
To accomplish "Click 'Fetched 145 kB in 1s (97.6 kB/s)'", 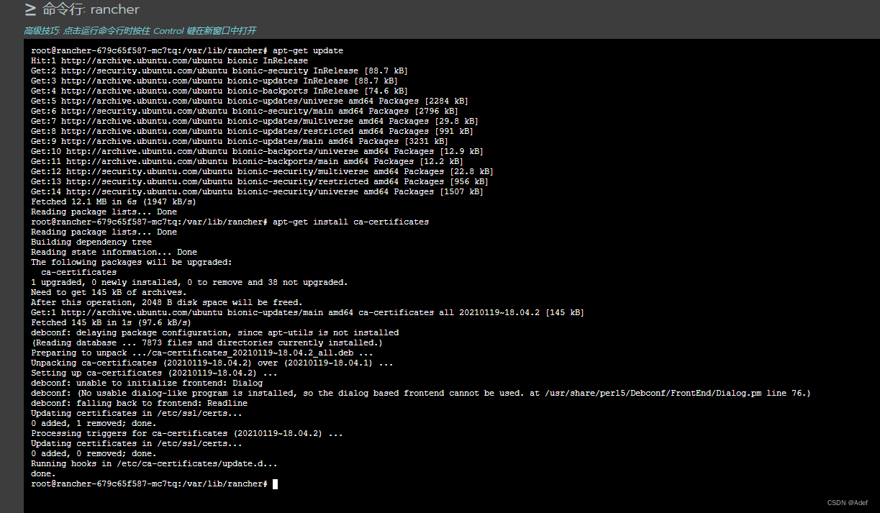I will [x=112, y=322].
